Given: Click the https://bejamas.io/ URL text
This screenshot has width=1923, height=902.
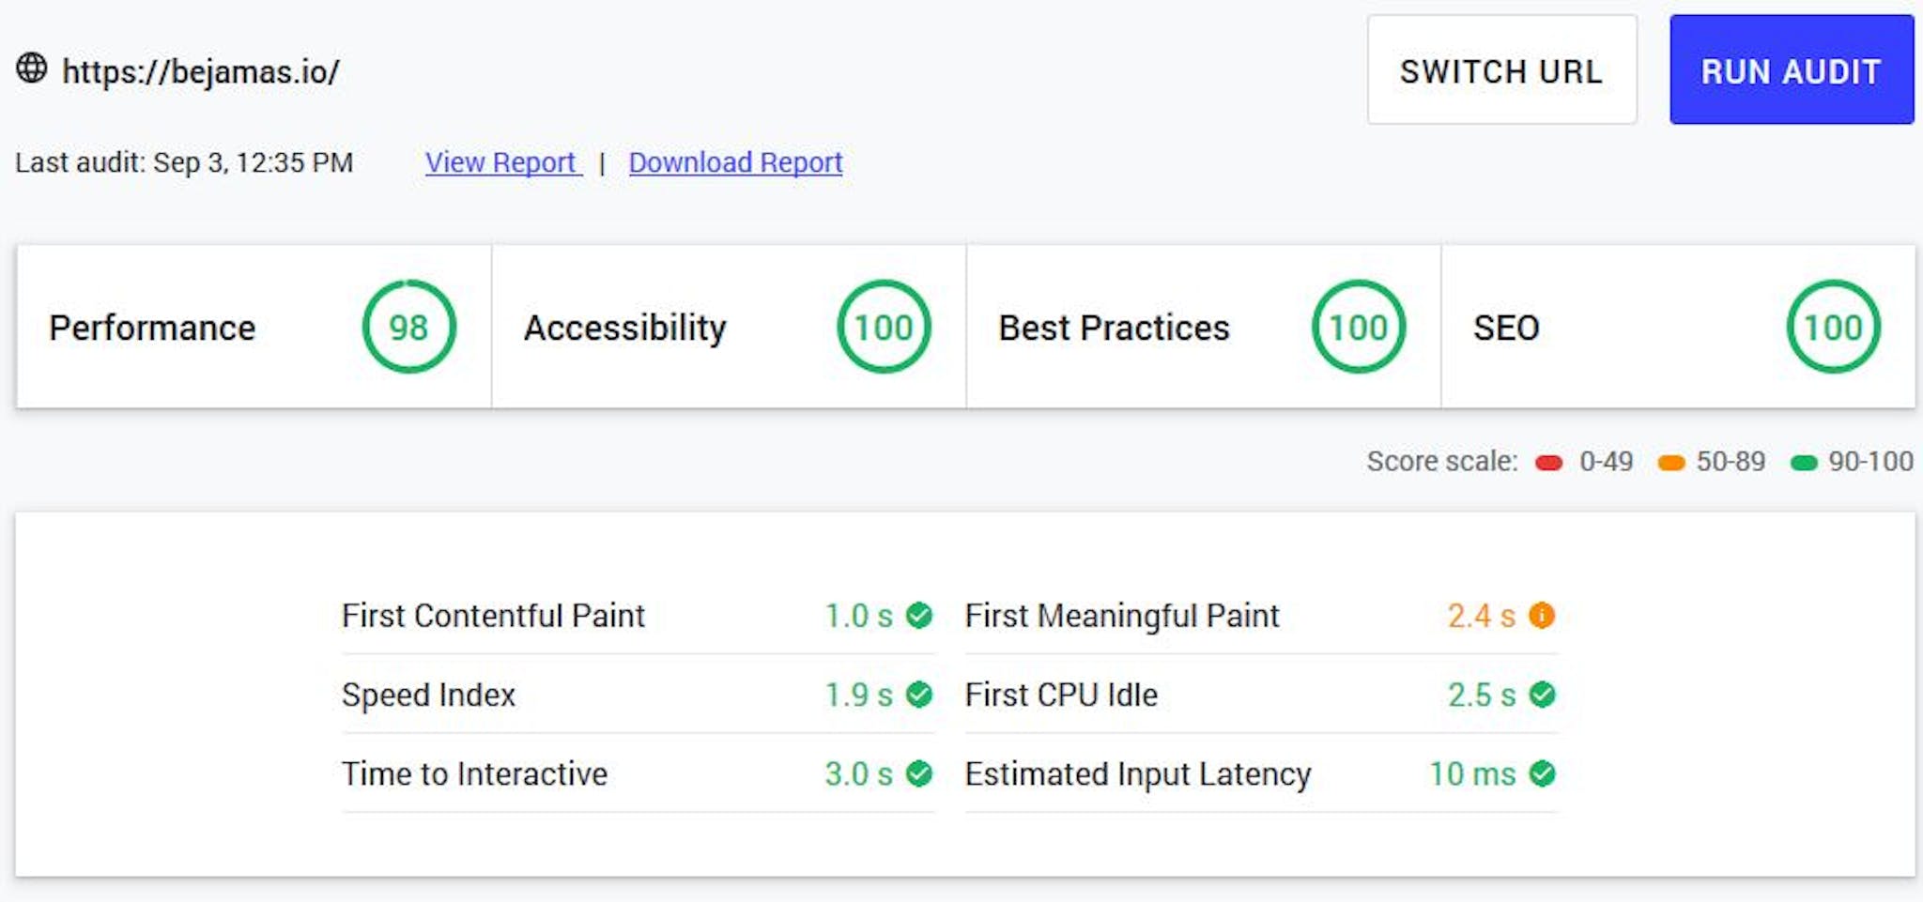Looking at the screenshot, I should point(201,71).
